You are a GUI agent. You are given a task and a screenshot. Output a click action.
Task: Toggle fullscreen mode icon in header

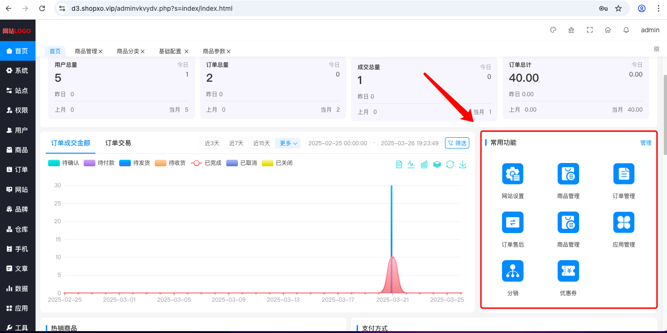click(590, 30)
